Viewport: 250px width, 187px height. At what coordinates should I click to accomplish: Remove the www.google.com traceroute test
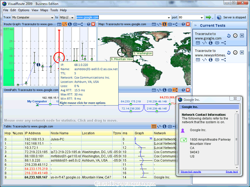click(x=242, y=36)
